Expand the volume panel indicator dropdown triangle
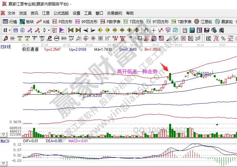The height and width of the screenshot is (167, 237). tap(4, 135)
